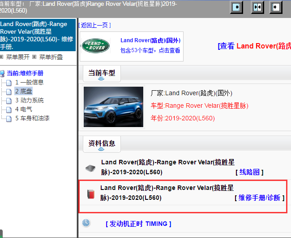
Task: Go back via 返回上一页 link
Action: coord(94,25)
